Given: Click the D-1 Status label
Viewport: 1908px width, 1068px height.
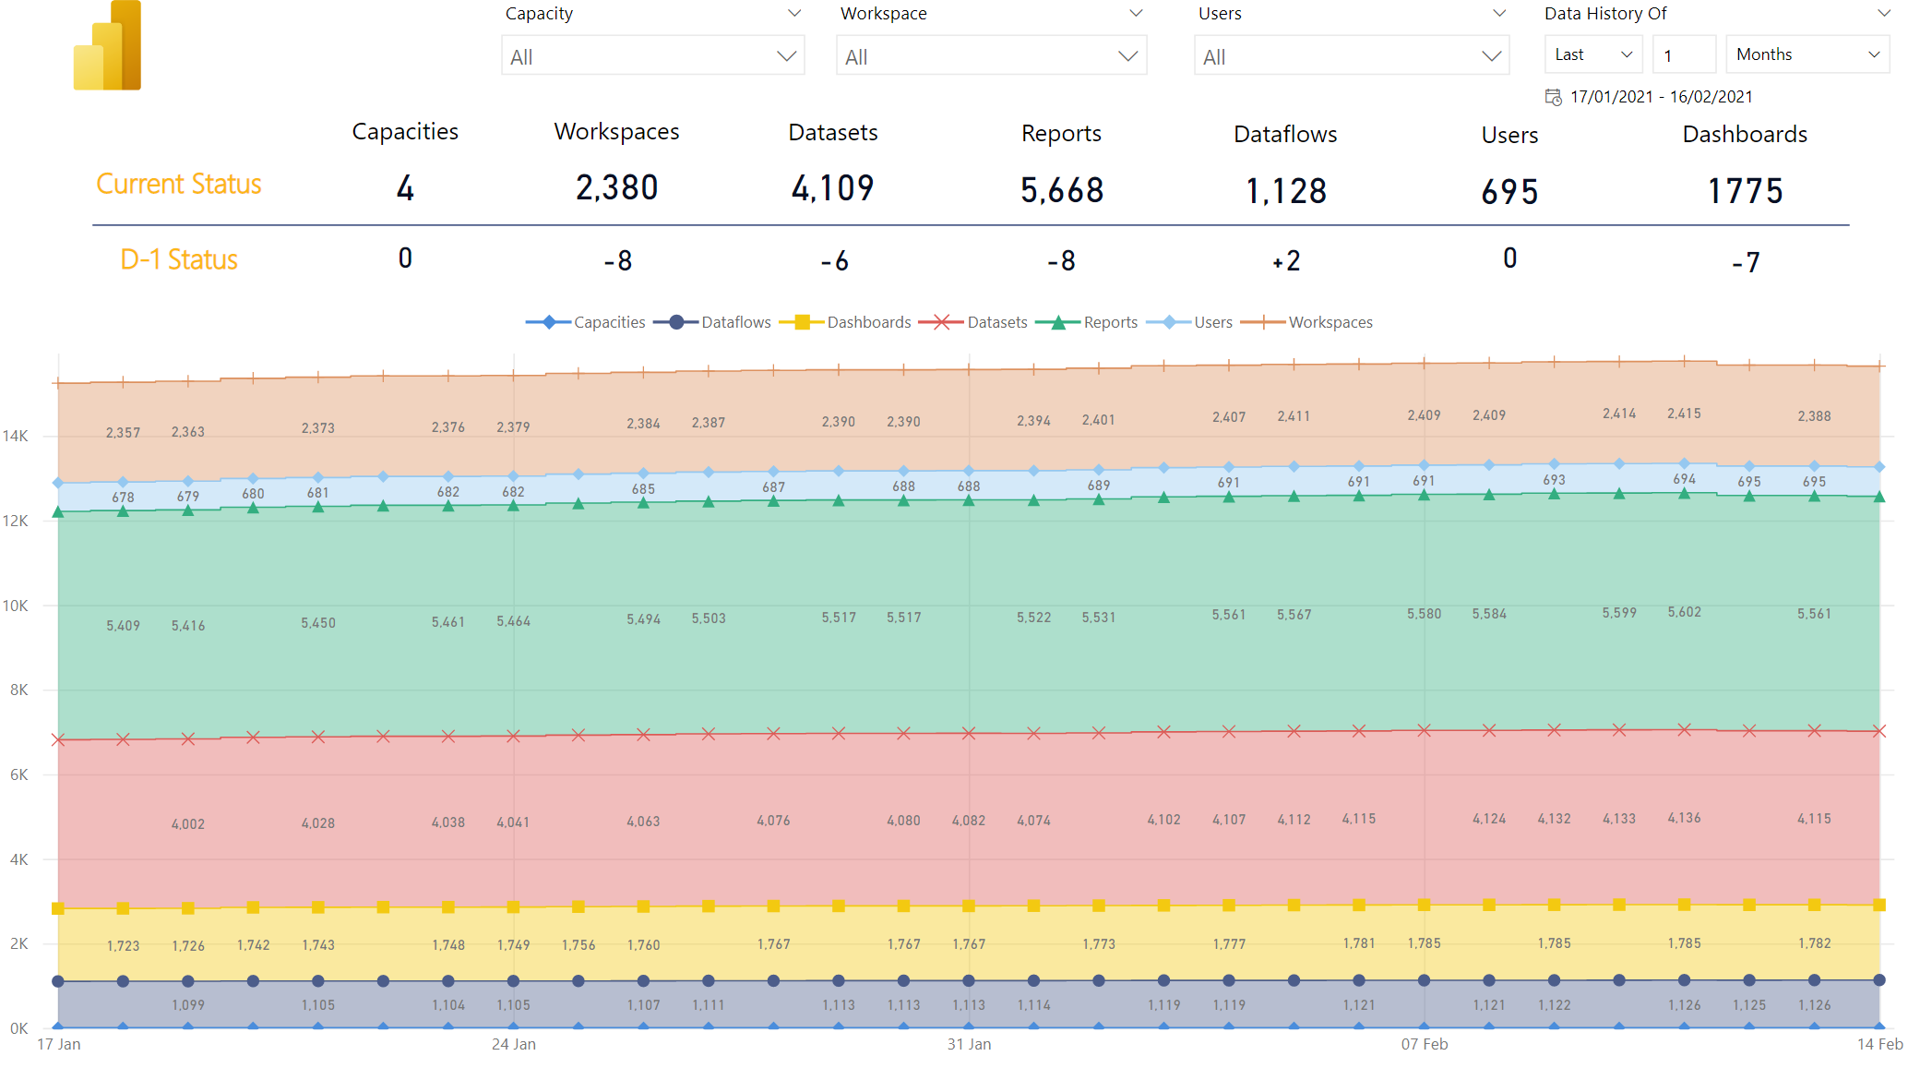Looking at the screenshot, I should coord(179,260).
